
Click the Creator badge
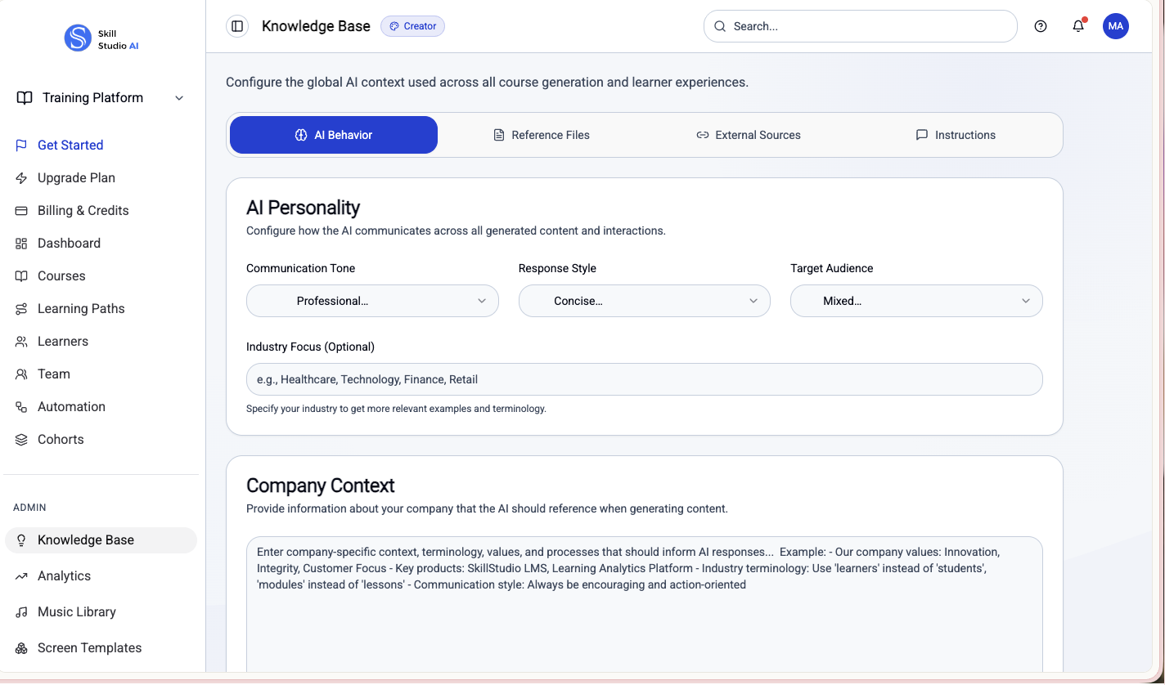[412, 26]
